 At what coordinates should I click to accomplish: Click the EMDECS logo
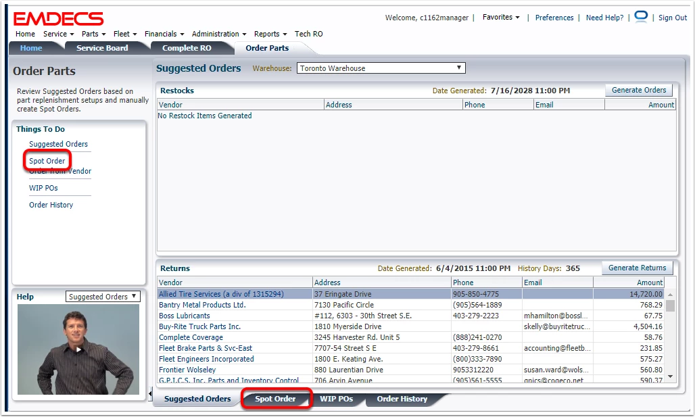(59, 19)
